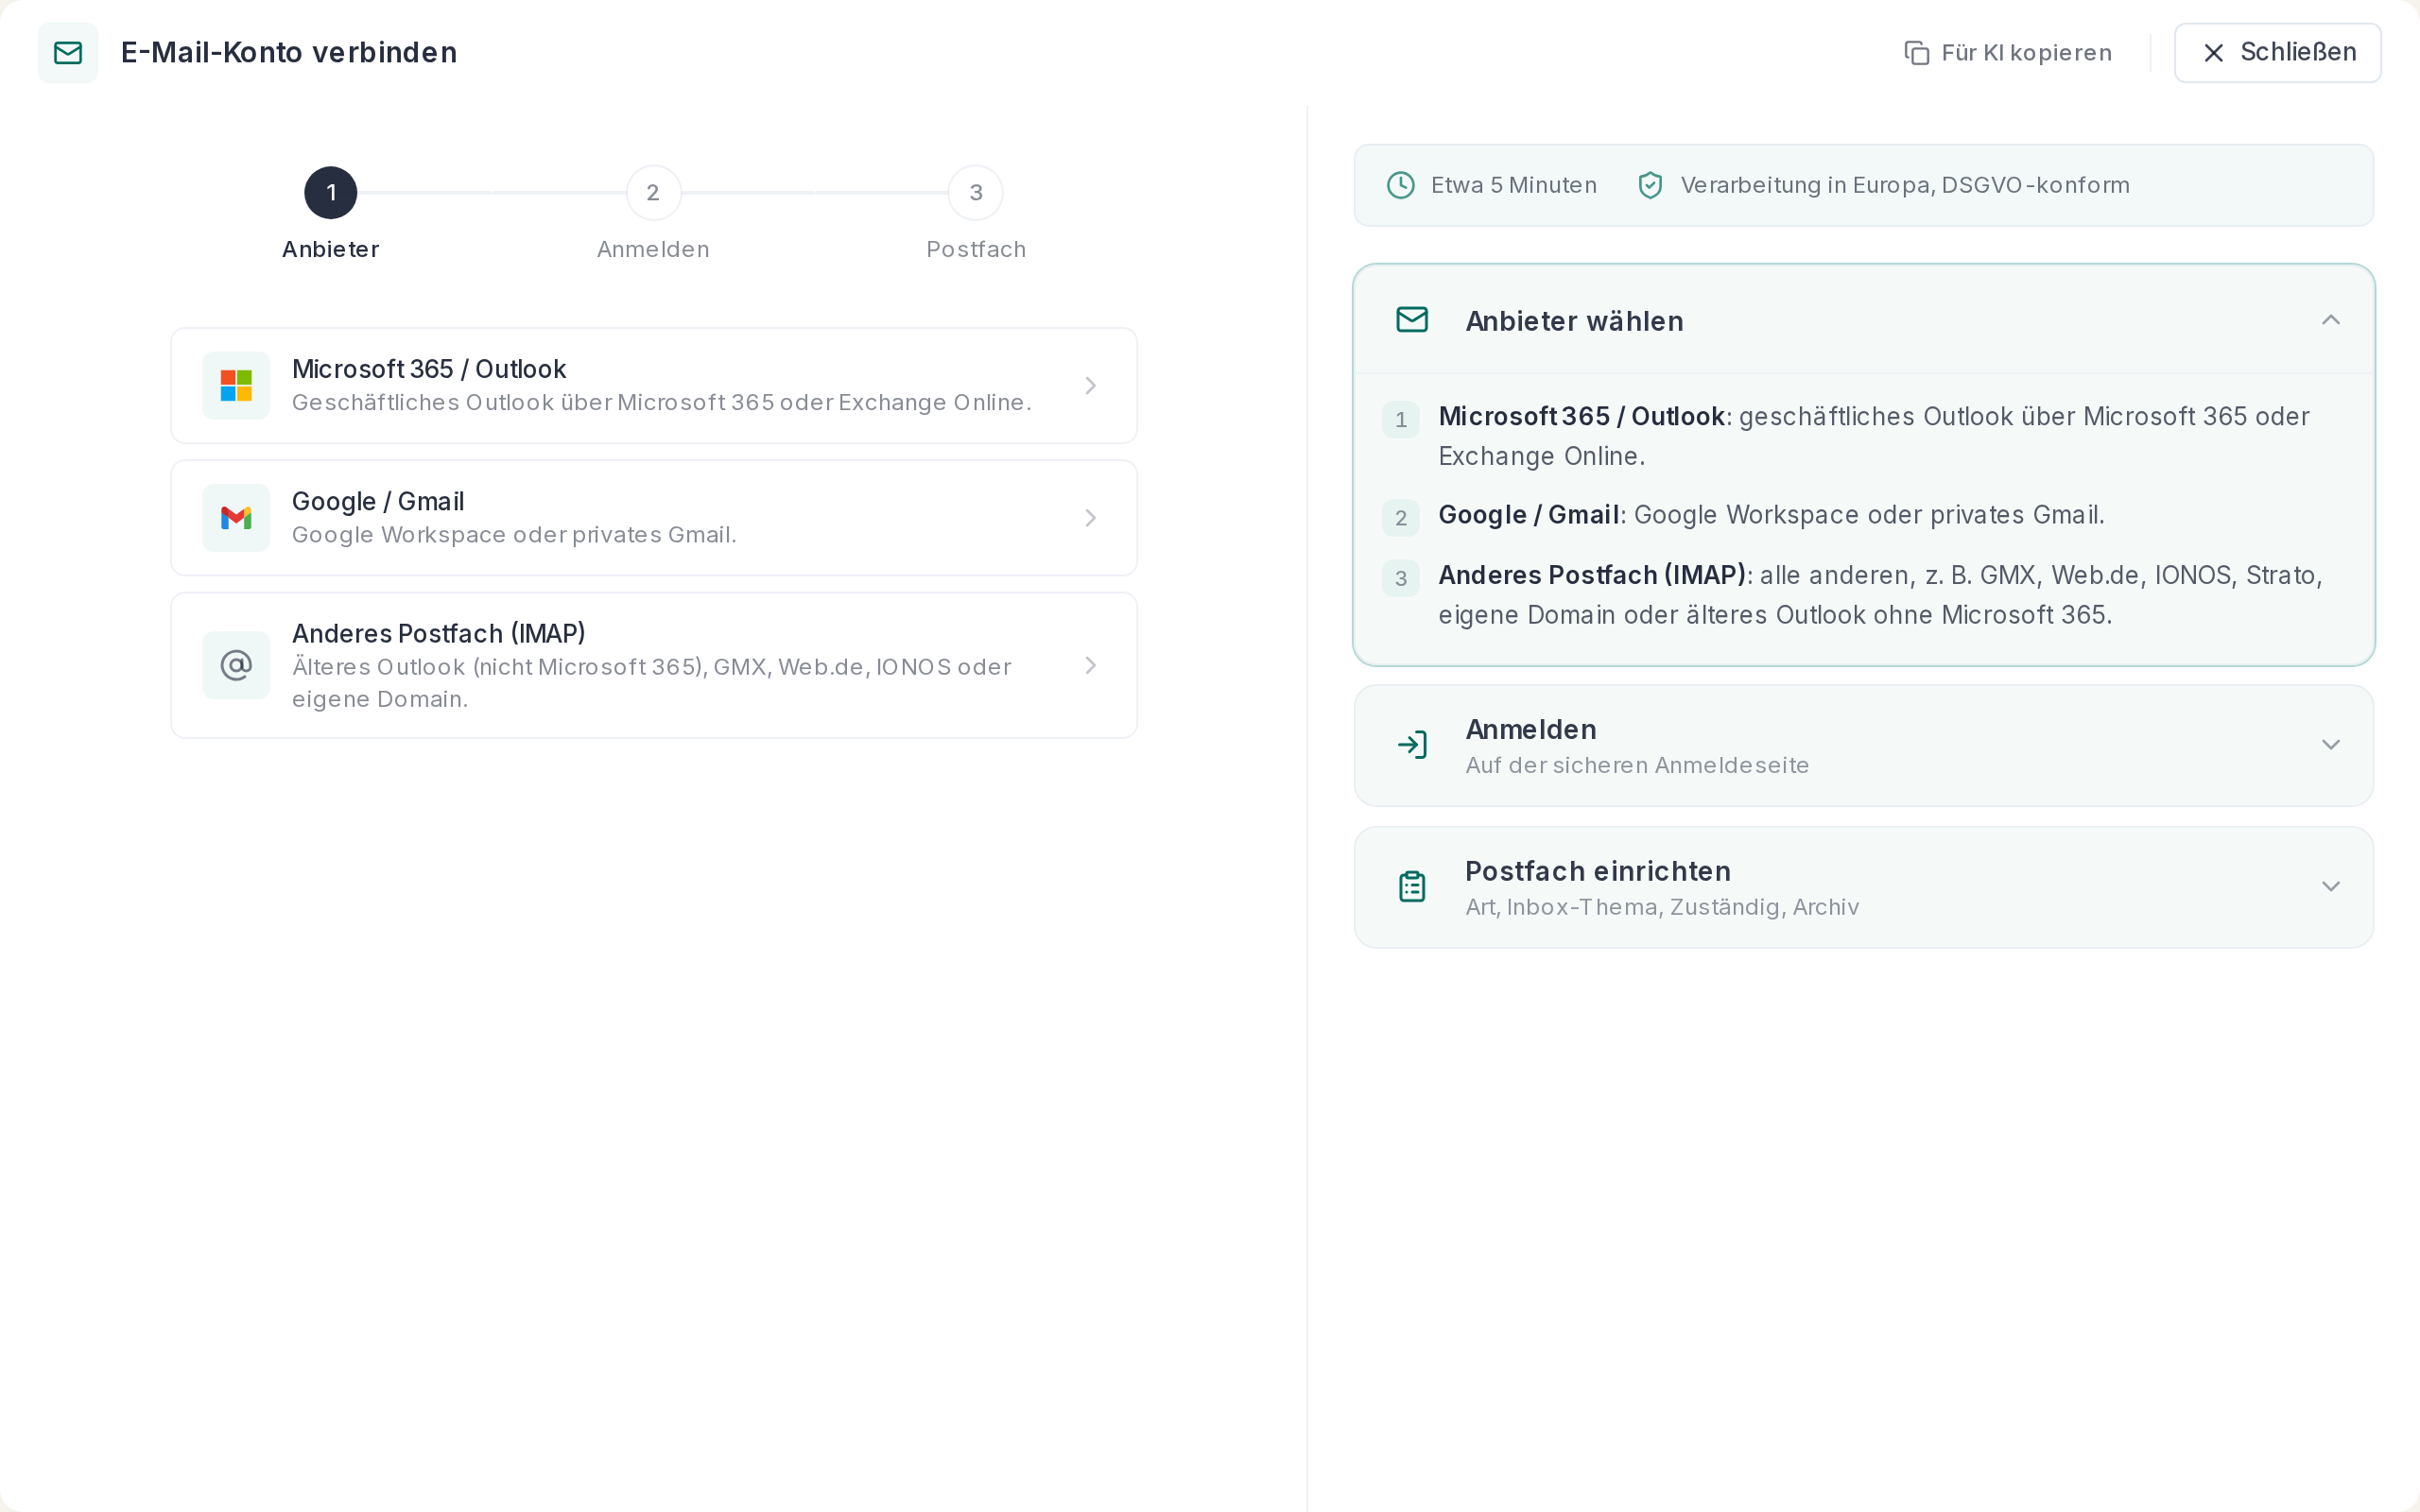This screenshot has height=1512, width=2420.
Task: Click the Postfach step label
Action: tap(976, 249)
